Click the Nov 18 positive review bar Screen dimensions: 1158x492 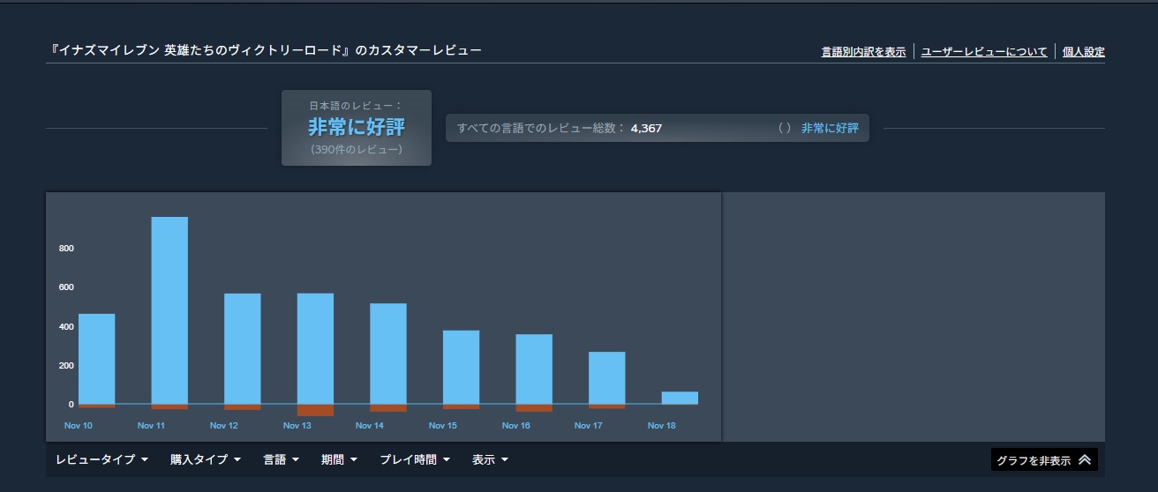pos(680,398)
